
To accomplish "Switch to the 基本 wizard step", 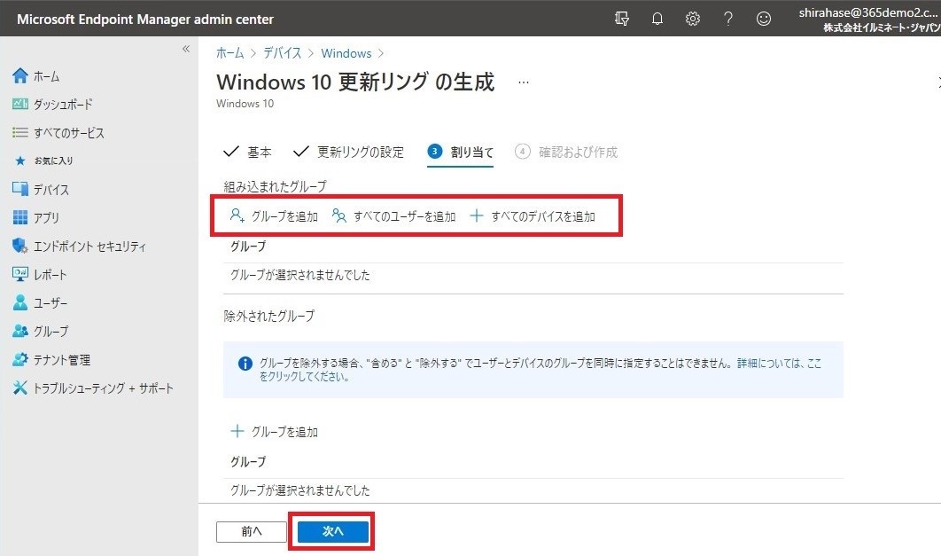I will (x=247, y=152).
